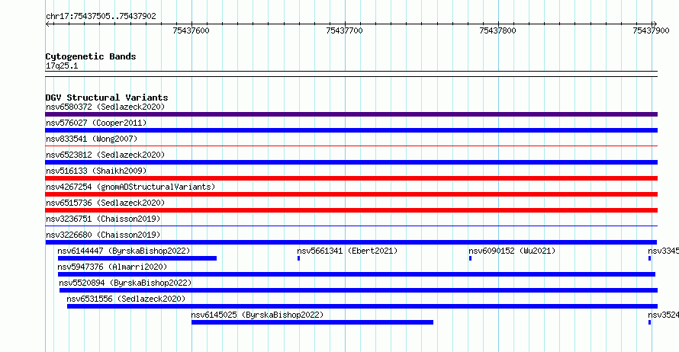This screenshot has width=679, height=352.
Task: Click red bar beneath nsv516133
Action: tap(351, 178)
